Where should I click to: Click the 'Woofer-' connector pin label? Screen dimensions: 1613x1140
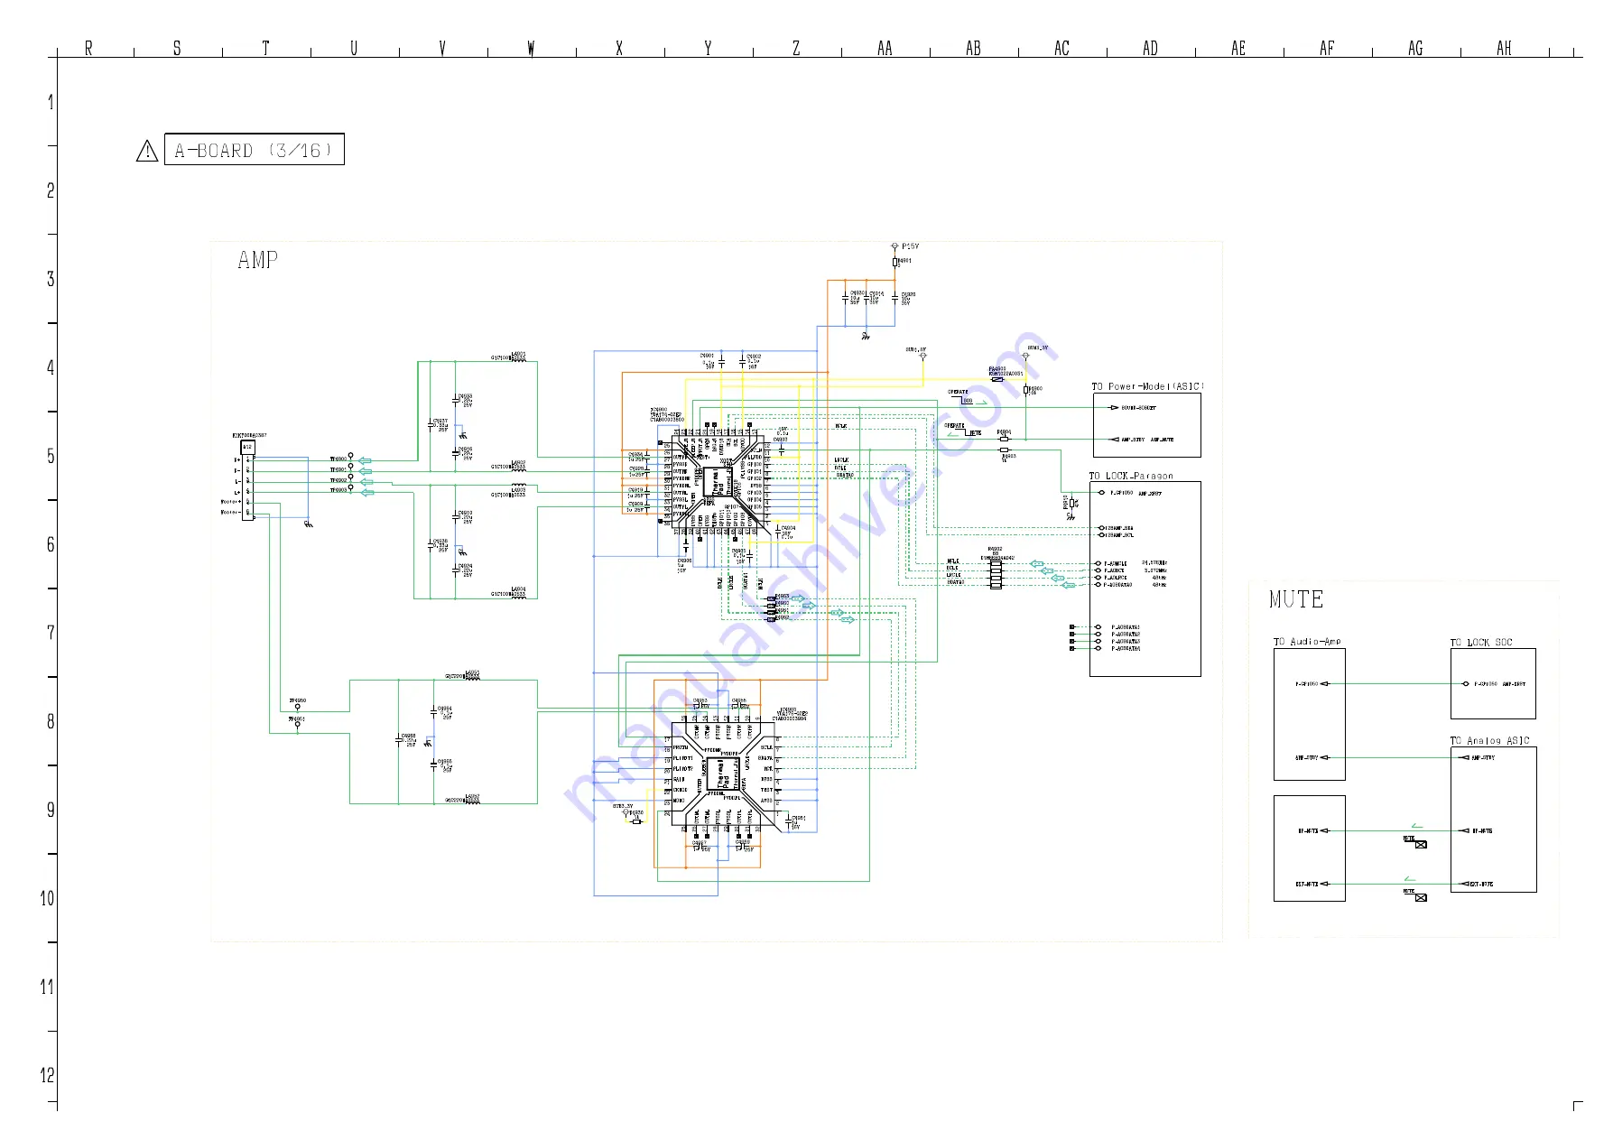pyautogui.click(x=230, y=512)
